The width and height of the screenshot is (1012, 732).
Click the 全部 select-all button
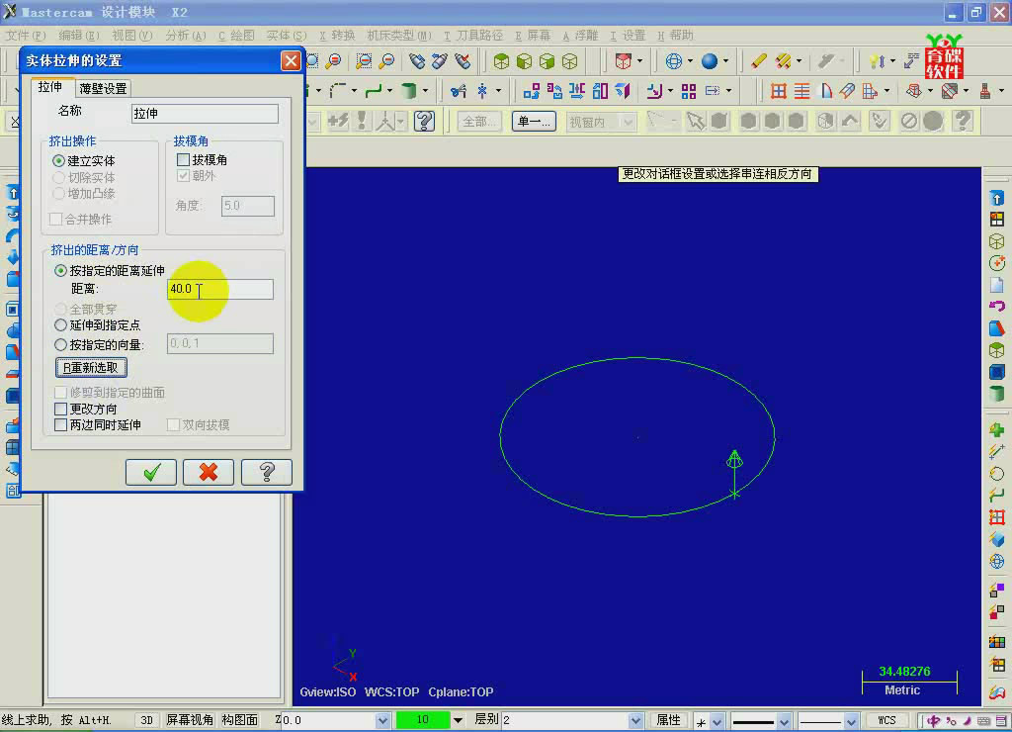click(x=479, y=122)
